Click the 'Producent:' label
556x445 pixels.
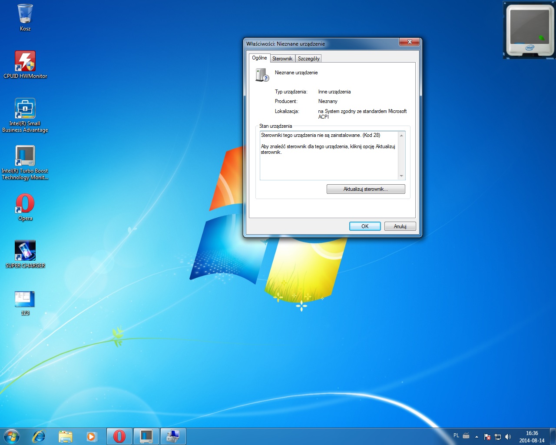click(286, 101)
